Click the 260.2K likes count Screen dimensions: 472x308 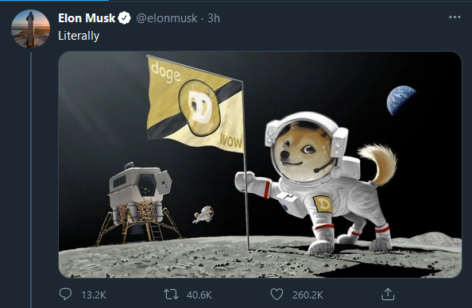[x=308, y=295]
